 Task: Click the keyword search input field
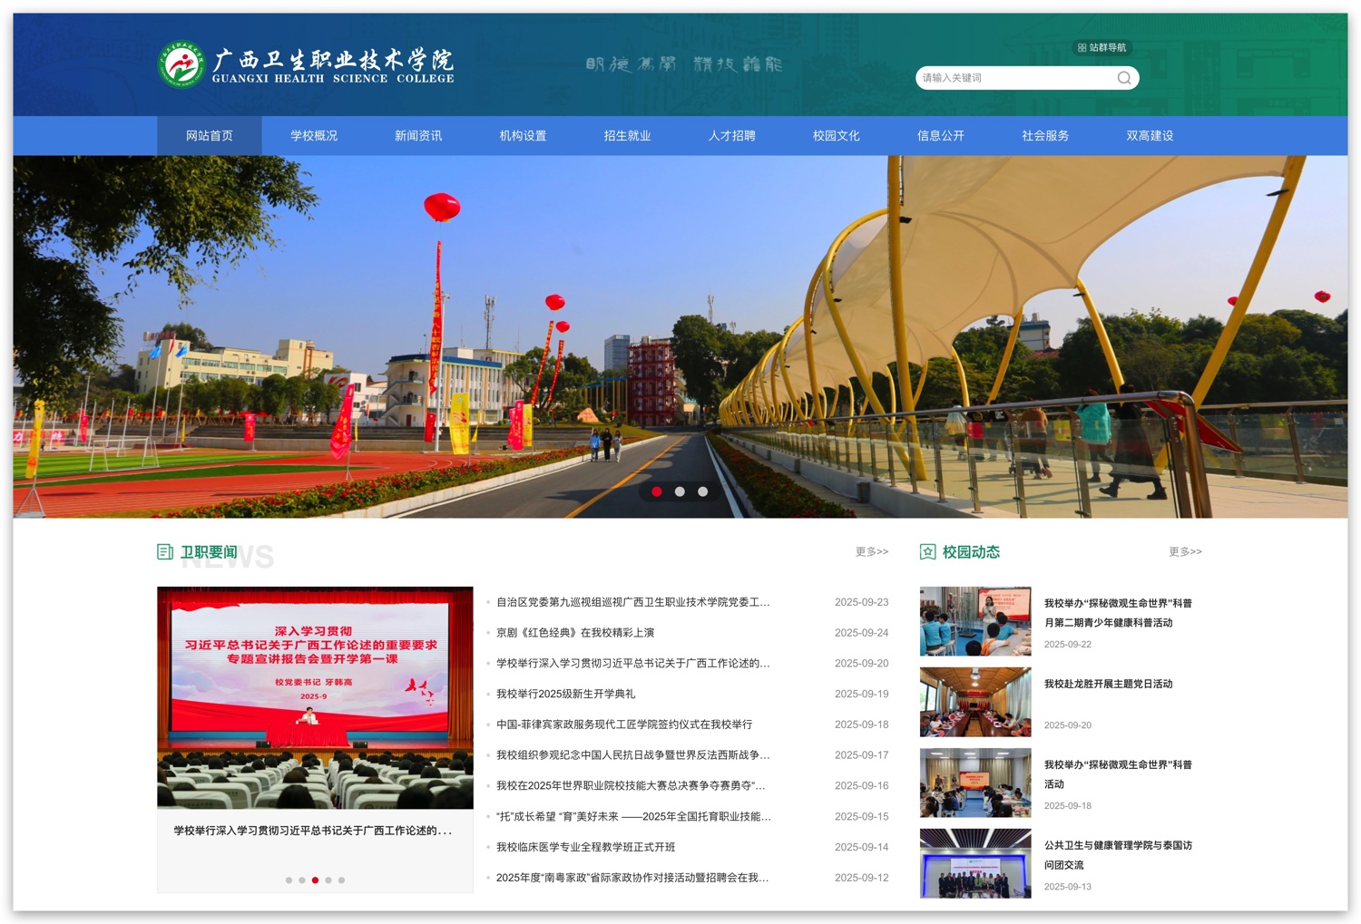tap(1014, 78)
